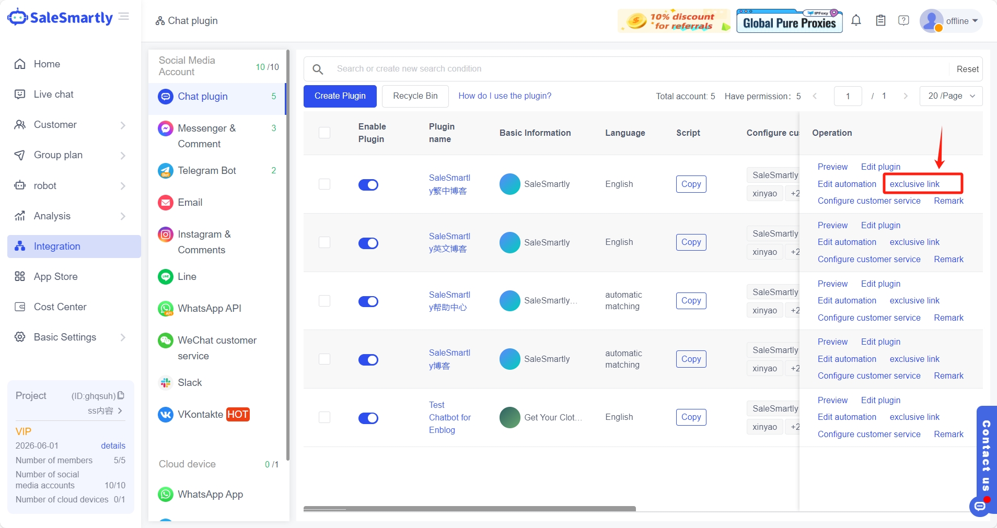Click the horizontal scrollbar under the table
This screenshot has width=997, height=528.
pyautogui.click(x=469, y=509)
